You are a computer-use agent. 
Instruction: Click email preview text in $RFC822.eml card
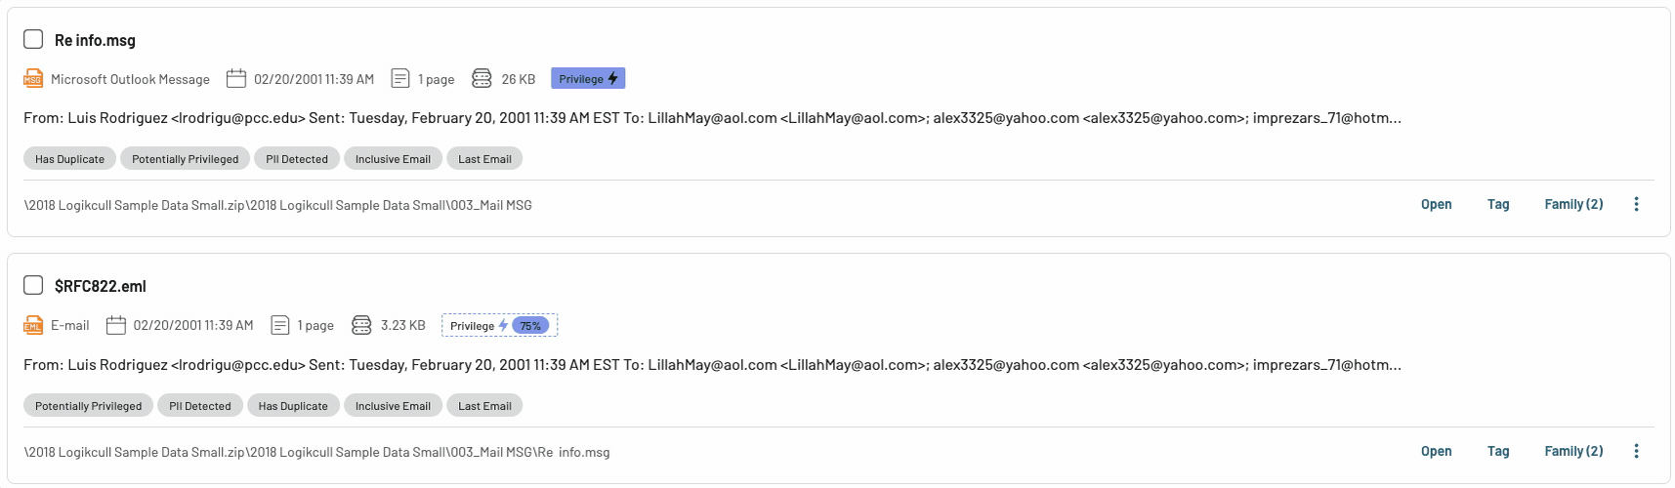click(712, 365)
